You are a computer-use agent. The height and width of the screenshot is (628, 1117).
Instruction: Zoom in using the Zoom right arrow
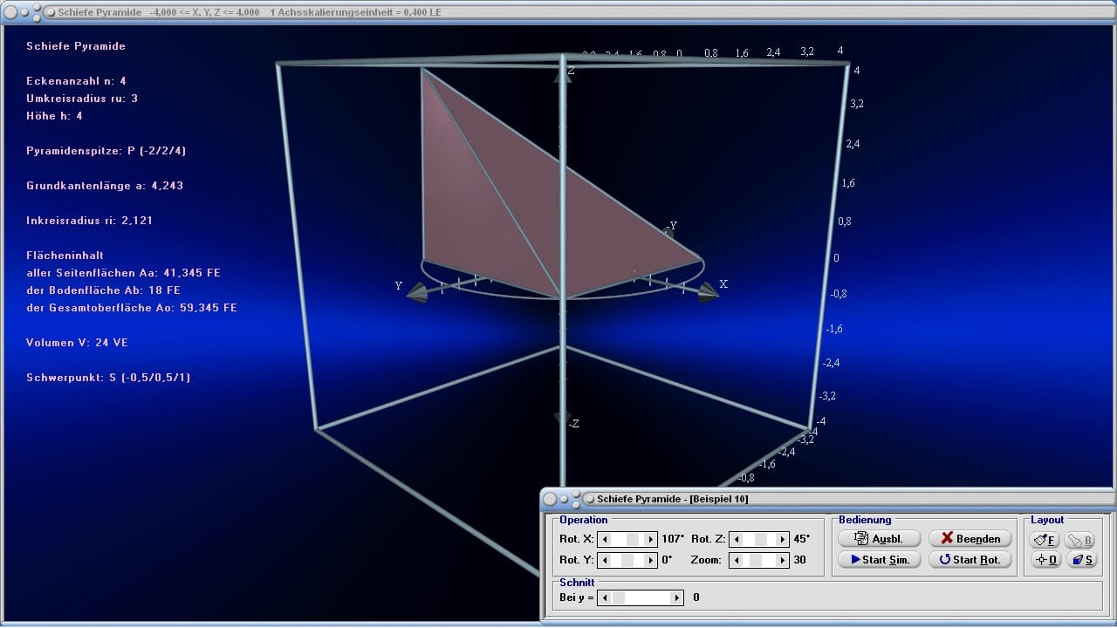pyautogui.click(x=782, y=560)
